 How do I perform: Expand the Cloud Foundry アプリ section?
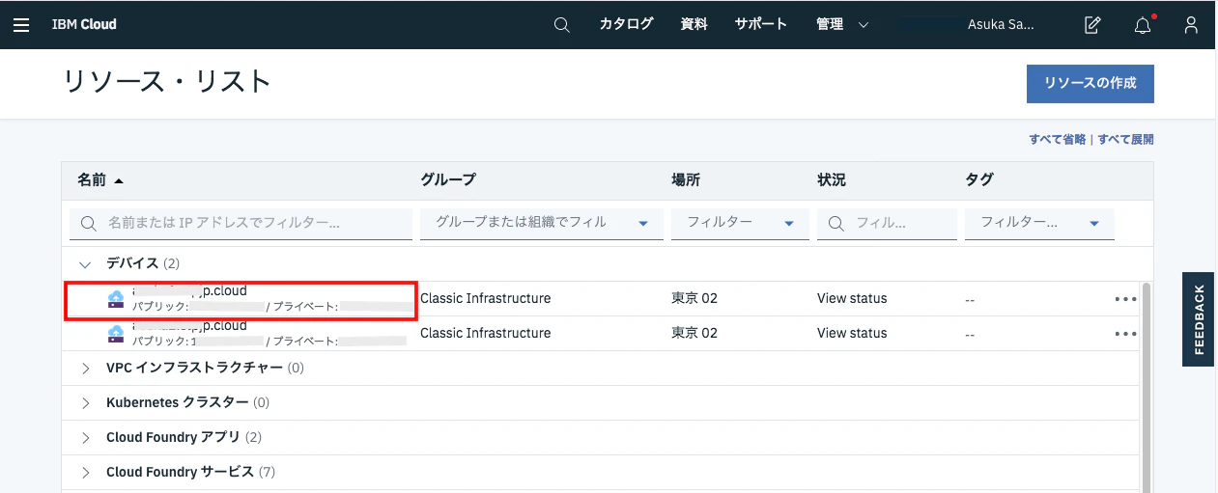(x=86, y=438)
